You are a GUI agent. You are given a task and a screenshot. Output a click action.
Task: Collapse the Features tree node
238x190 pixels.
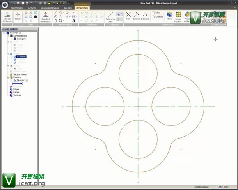7,77
